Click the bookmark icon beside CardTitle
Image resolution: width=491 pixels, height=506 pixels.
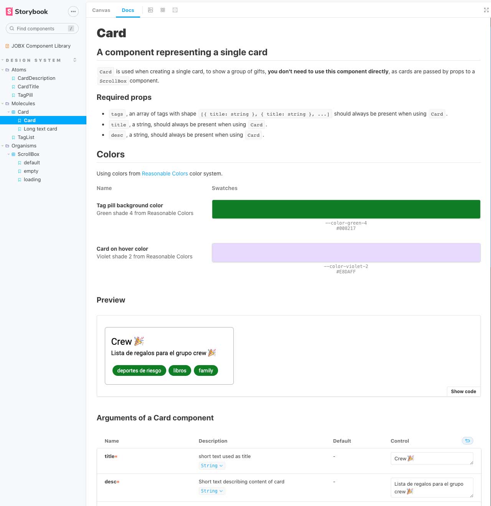pyautogui.click(x=13, y=86)
